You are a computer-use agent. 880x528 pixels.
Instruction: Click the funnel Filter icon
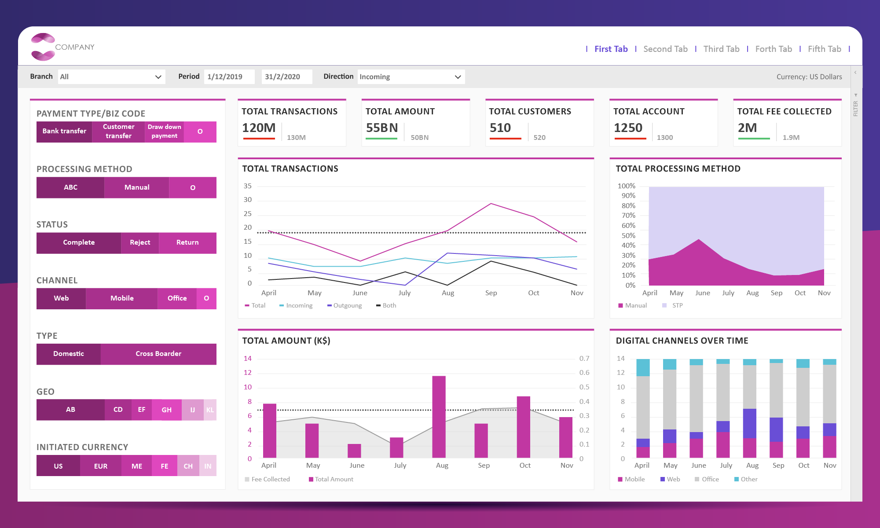tap(856, 95)
